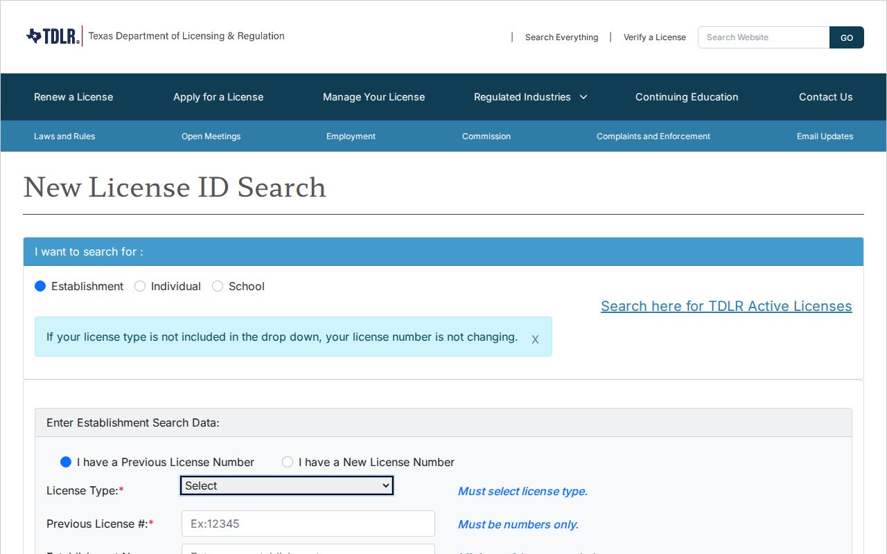The height and width of the screenshot is (554, 887).
Task: Open Search here for TDLR Active Licenses
Action: 726,306
